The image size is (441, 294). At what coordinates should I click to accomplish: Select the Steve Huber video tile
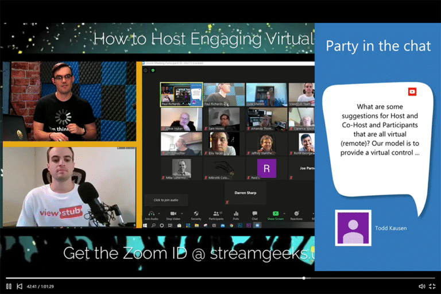(x=181, y=119)
